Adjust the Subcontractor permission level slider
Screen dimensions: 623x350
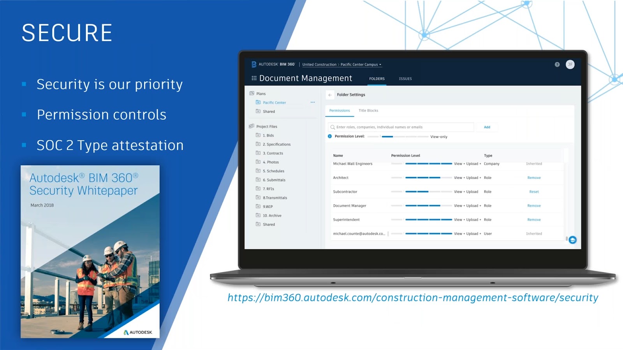(422, 192)
